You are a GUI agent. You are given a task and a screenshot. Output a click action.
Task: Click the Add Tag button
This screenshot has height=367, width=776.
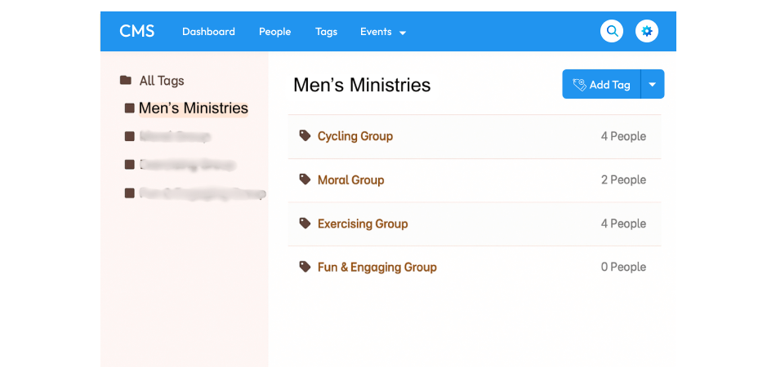601,85
